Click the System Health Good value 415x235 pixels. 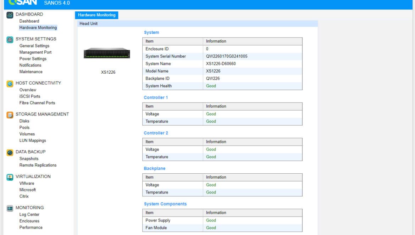(x=211, y=86)
